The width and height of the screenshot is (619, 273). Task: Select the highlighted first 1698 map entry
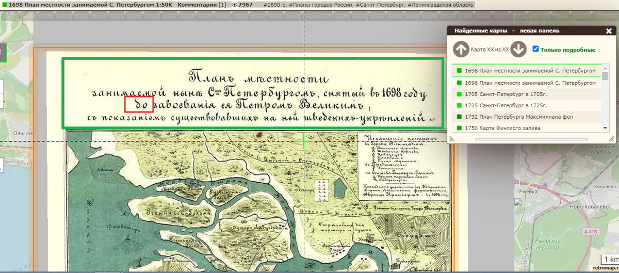click(x=527, y=71)
